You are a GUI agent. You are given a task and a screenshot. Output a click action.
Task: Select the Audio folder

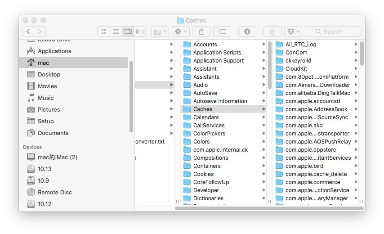[x=223, y=85]
